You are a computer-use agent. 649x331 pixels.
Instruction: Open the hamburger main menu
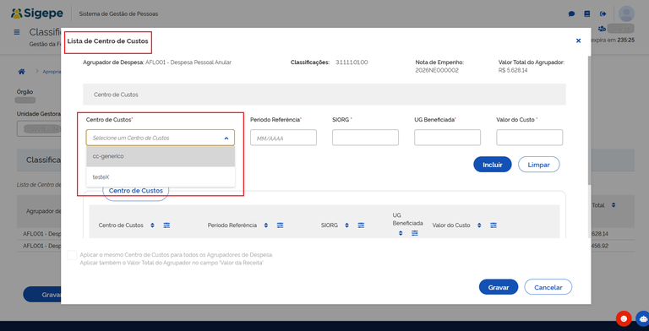click(x=17, y=32)
